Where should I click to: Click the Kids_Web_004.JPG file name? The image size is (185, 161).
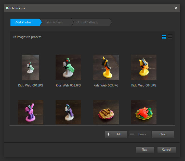[x=144, y=85]
